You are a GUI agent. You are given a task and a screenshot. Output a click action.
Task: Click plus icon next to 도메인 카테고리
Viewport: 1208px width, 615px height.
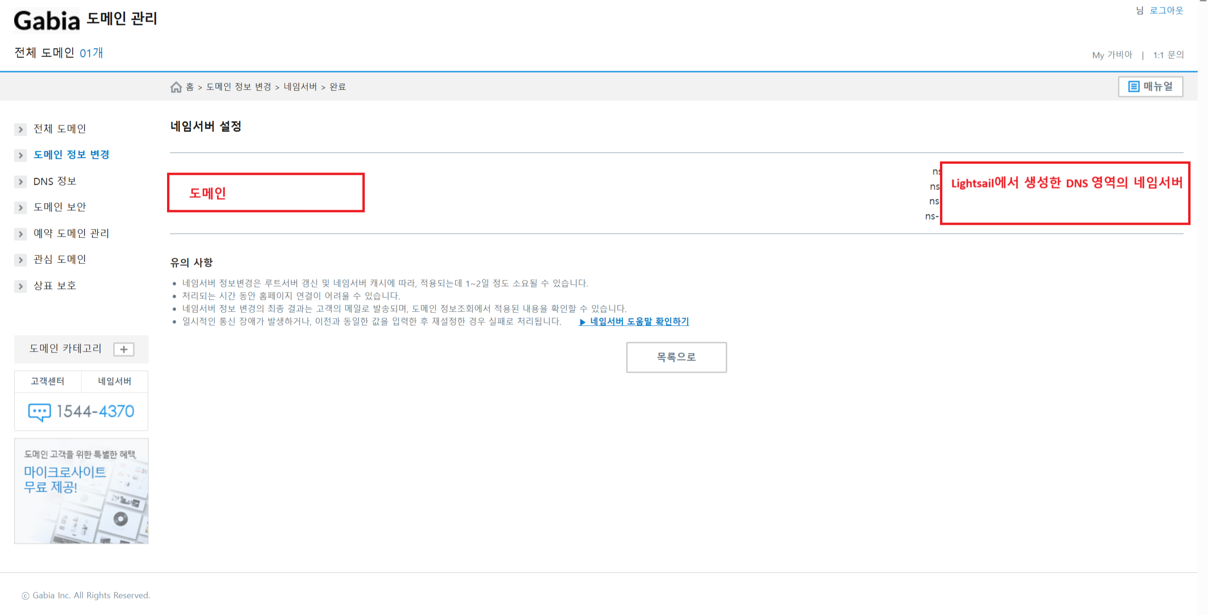[124, 349]
